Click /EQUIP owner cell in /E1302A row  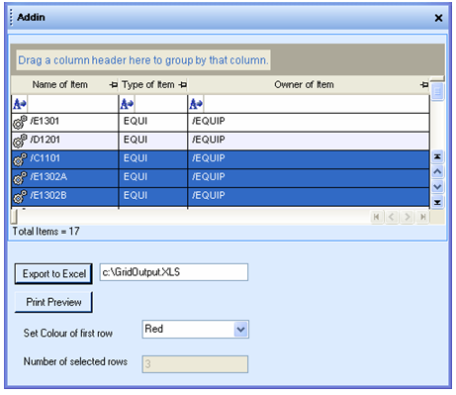(x=309, y=178)
